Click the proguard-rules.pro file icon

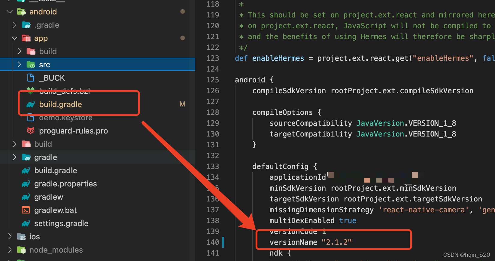pyautogui.click(x=31, y=131)
